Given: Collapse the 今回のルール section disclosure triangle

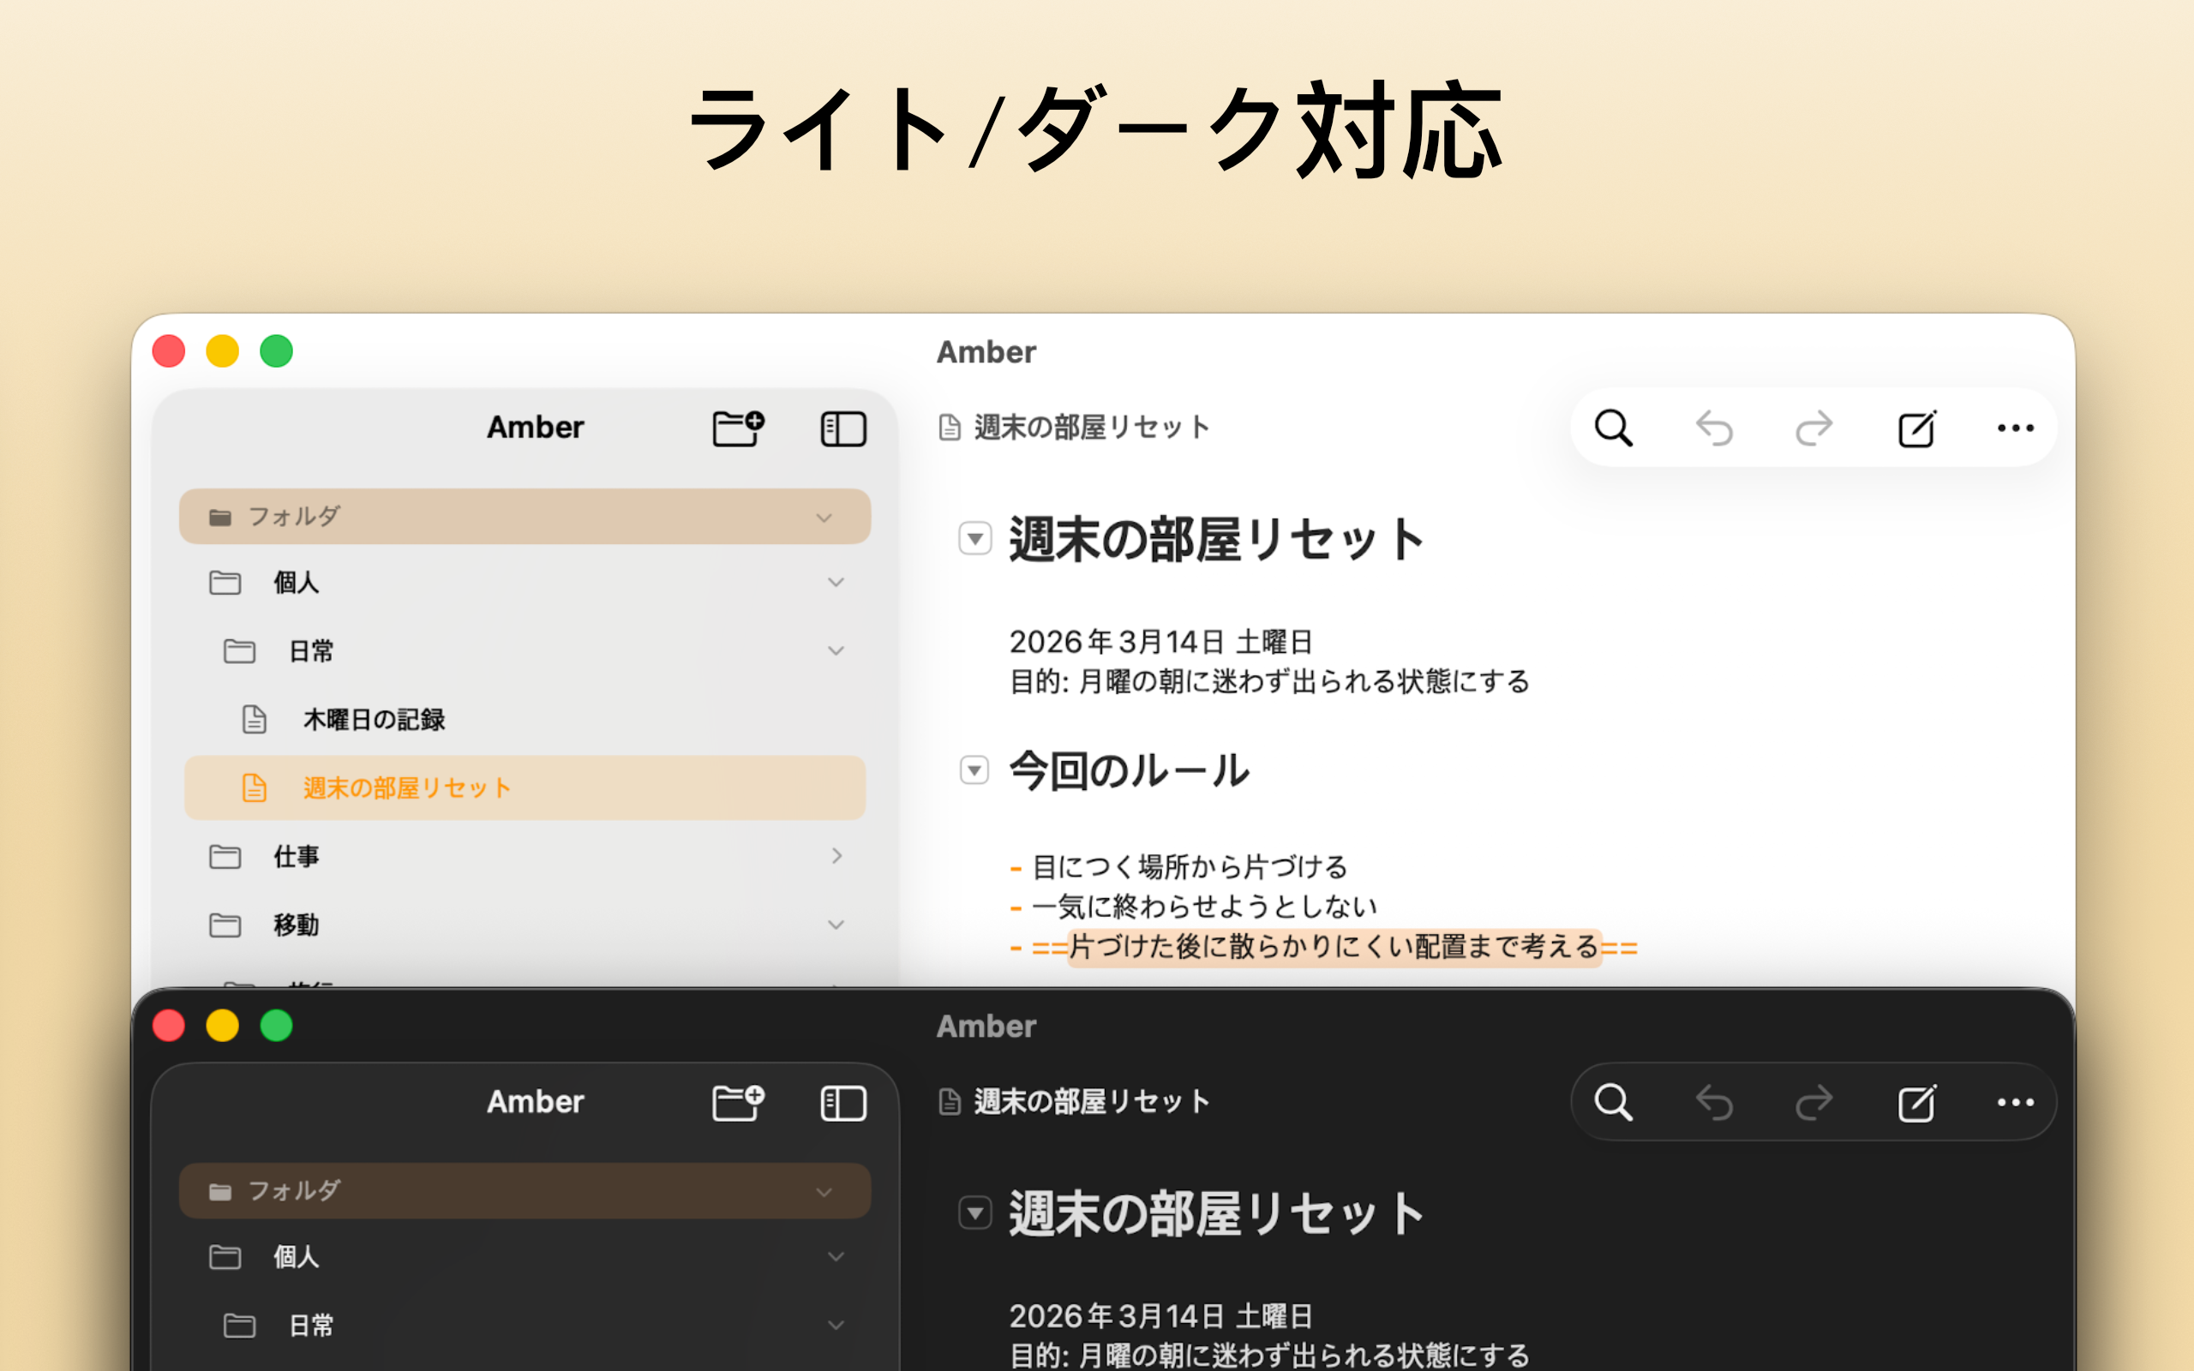Looking at the screenshot, I should (x=974, y=770).
